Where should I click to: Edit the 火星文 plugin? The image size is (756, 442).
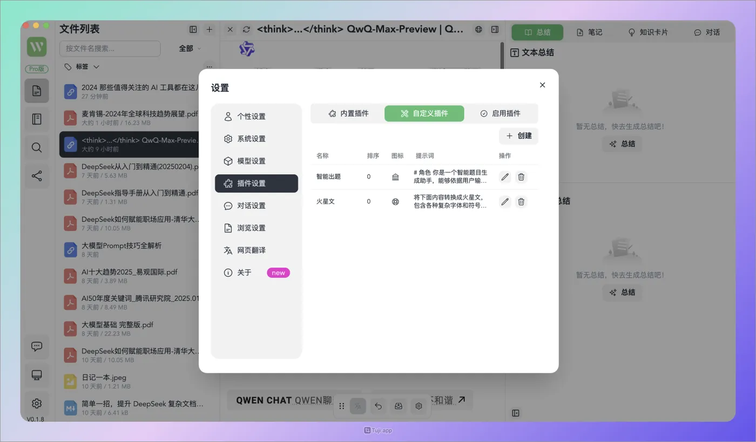[505, 202]
